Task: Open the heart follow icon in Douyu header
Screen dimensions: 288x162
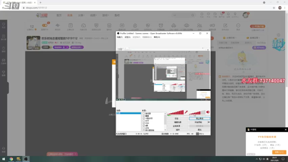Action: [x=208, y=14]
